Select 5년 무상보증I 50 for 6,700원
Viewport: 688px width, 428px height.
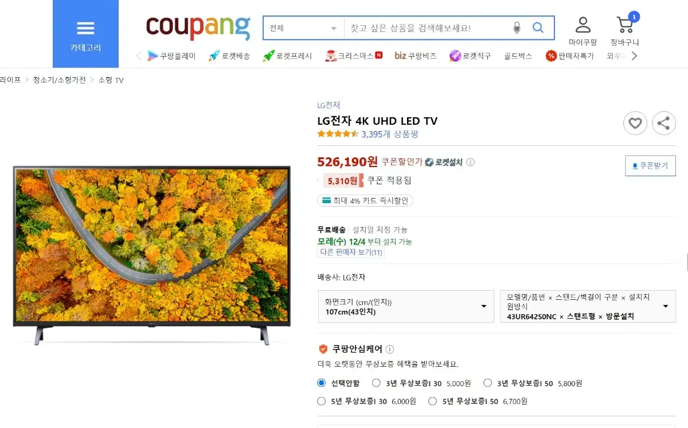(x=433, y=401)
